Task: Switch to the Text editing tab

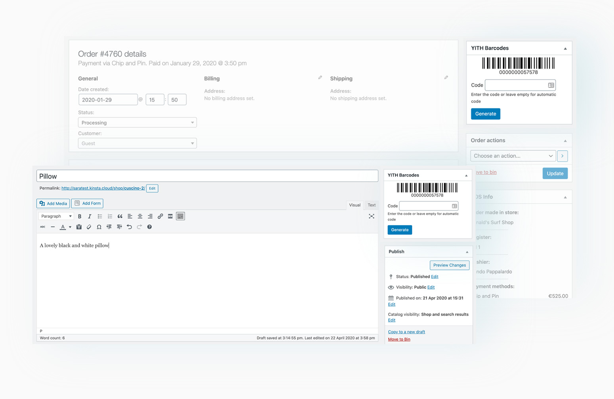Action: (371, 205)
